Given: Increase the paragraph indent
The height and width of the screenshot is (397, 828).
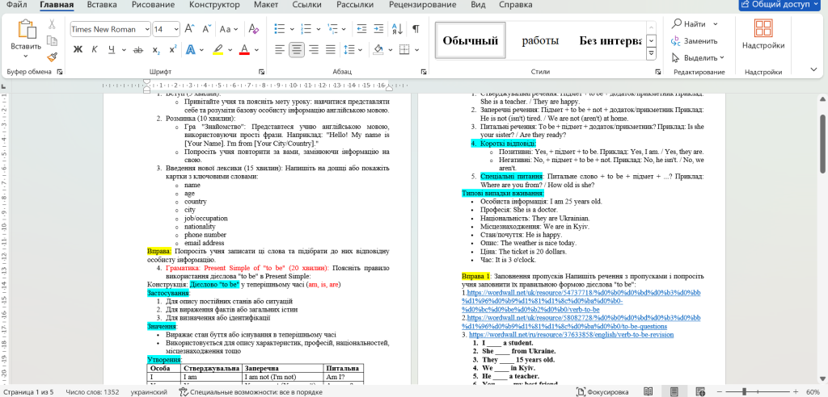Looking at the screenshot, I should pos(378,29).
